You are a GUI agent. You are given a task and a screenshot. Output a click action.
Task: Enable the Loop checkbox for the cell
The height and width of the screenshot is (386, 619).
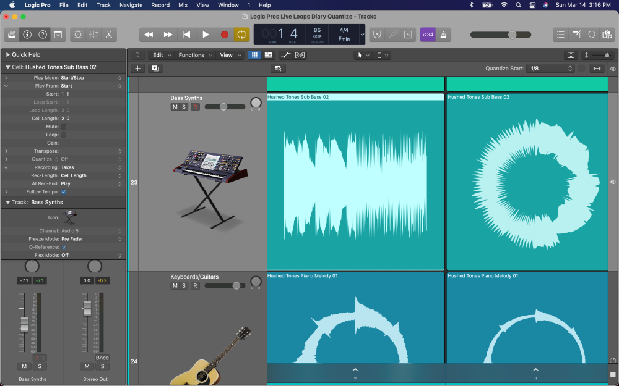[63, 135]
